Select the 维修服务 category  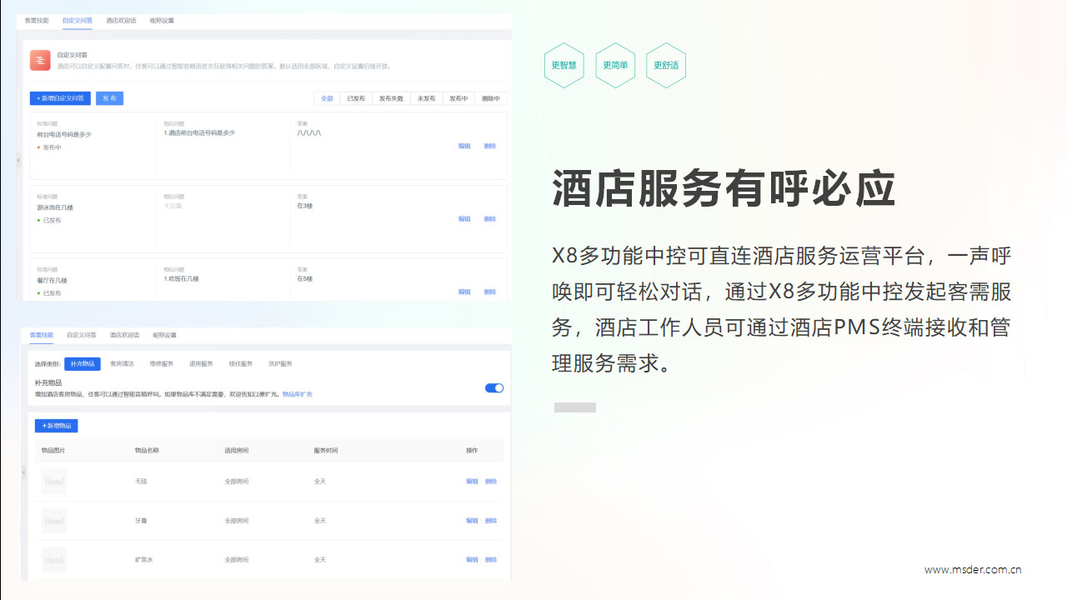(x=162, y=364)
